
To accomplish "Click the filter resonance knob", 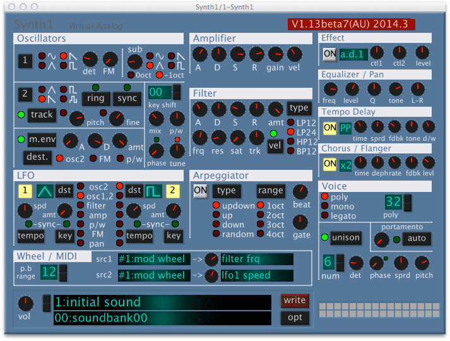I will pos(218,137).
